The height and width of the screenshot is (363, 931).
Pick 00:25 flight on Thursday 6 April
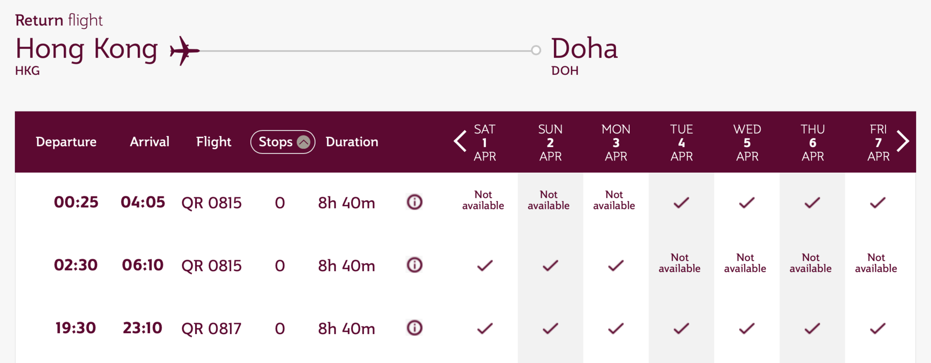812,202
